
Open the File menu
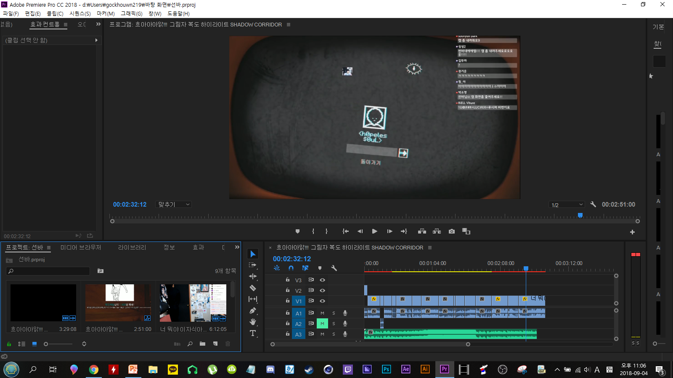11,13
